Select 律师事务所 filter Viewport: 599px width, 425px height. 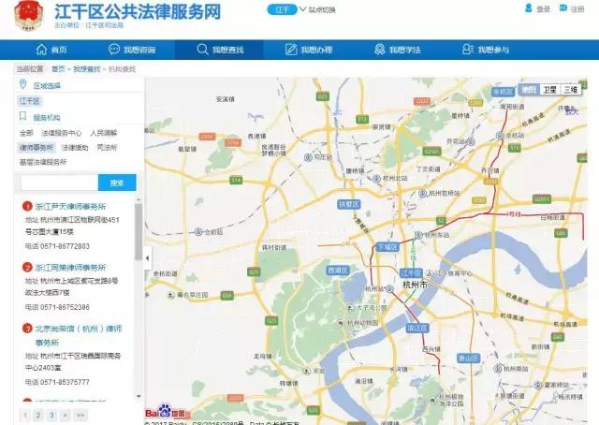tap(37, 148)
